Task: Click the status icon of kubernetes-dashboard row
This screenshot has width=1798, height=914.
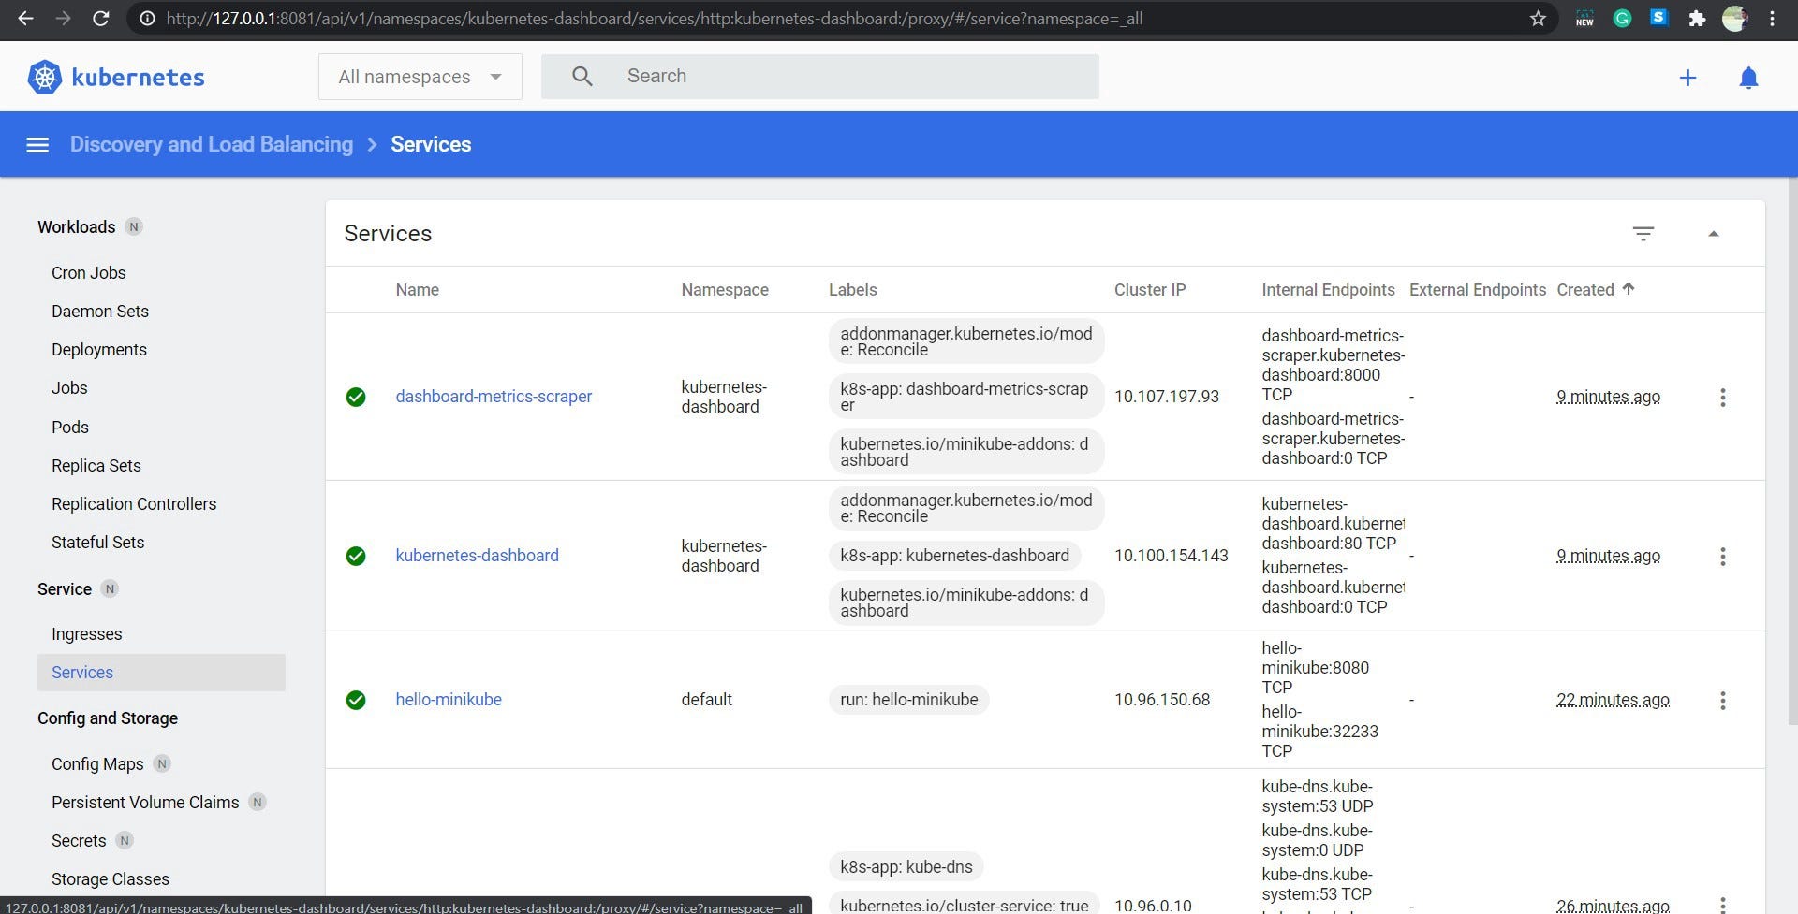Action: pos(356,556)
